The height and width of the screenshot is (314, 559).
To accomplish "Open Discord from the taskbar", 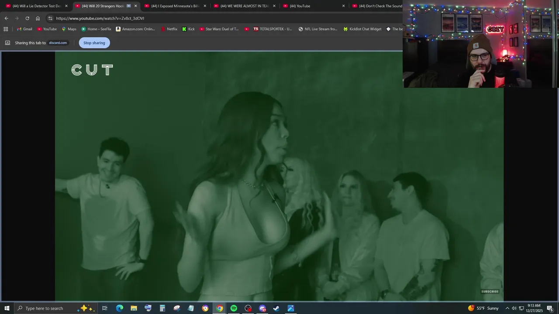I will click(x=262, y=308).
